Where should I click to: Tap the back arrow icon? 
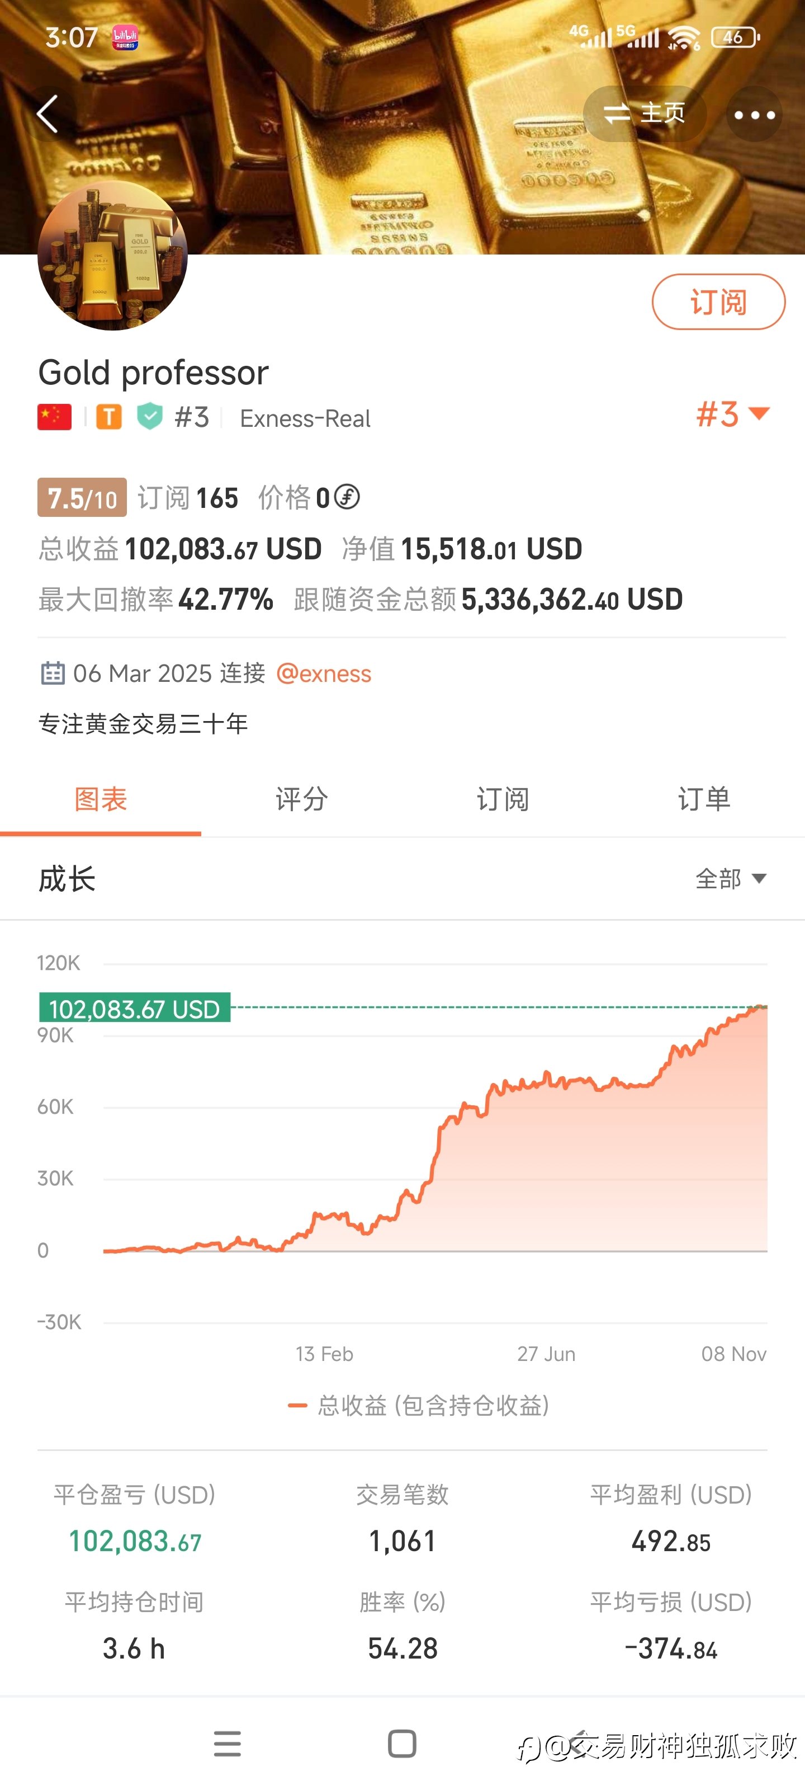[x=47, y=114]
